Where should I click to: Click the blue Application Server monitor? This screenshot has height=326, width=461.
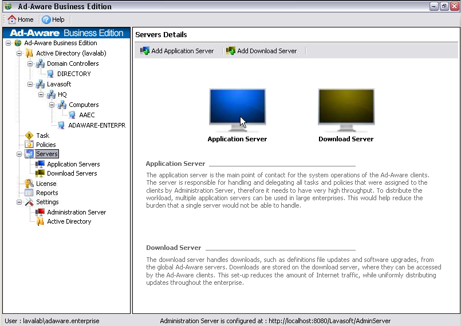238,110
